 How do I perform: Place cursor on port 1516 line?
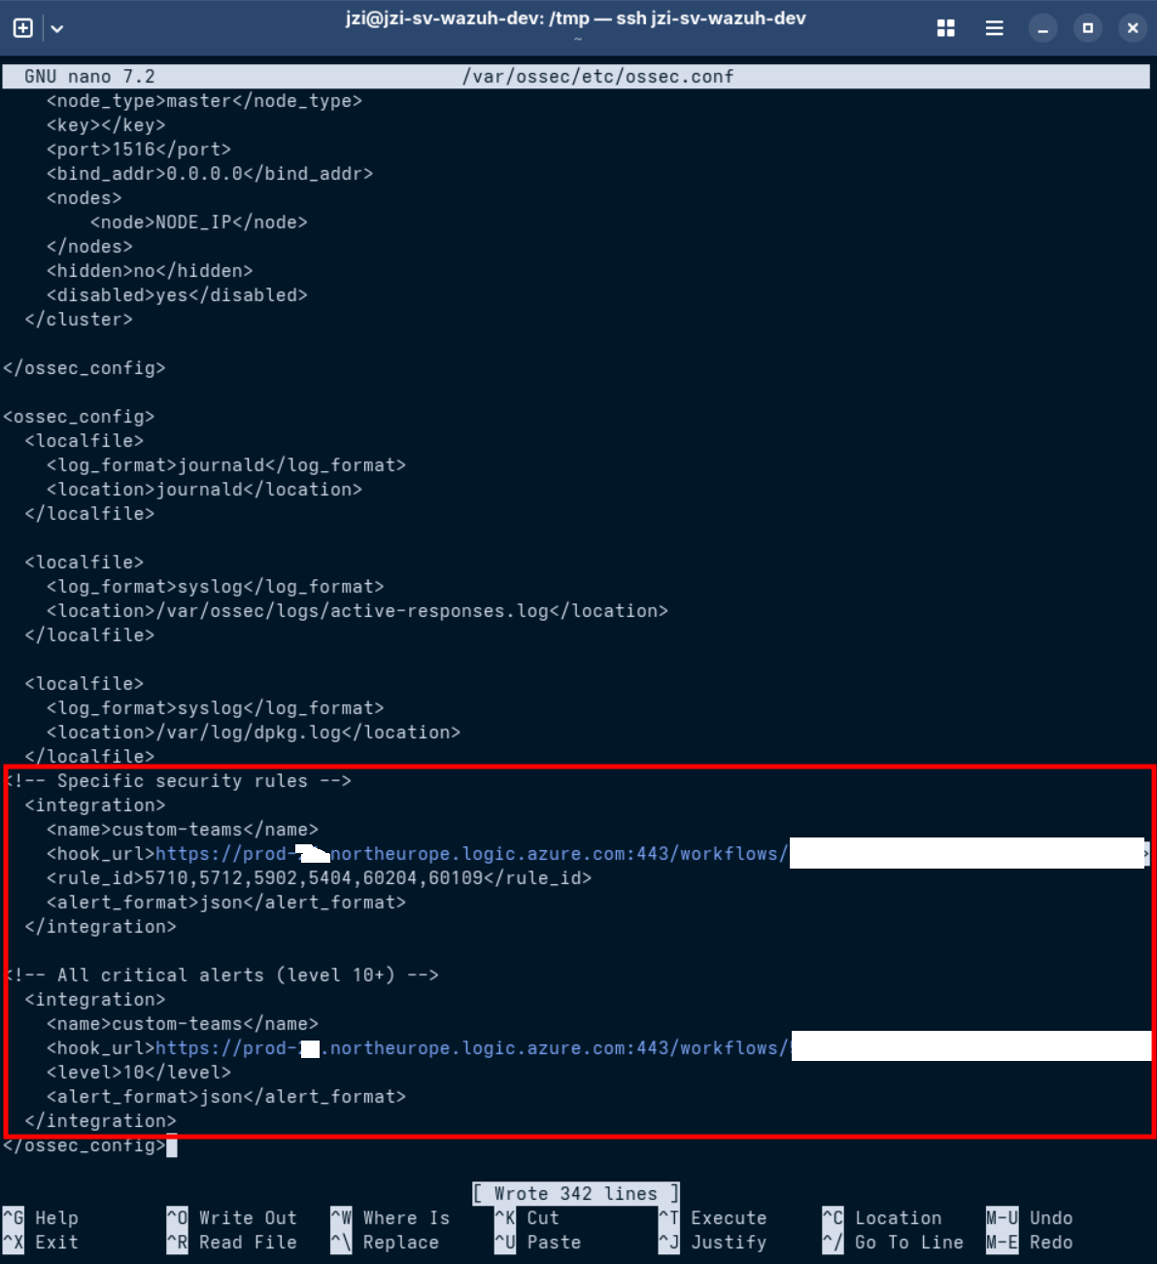[x=139, y=150]
